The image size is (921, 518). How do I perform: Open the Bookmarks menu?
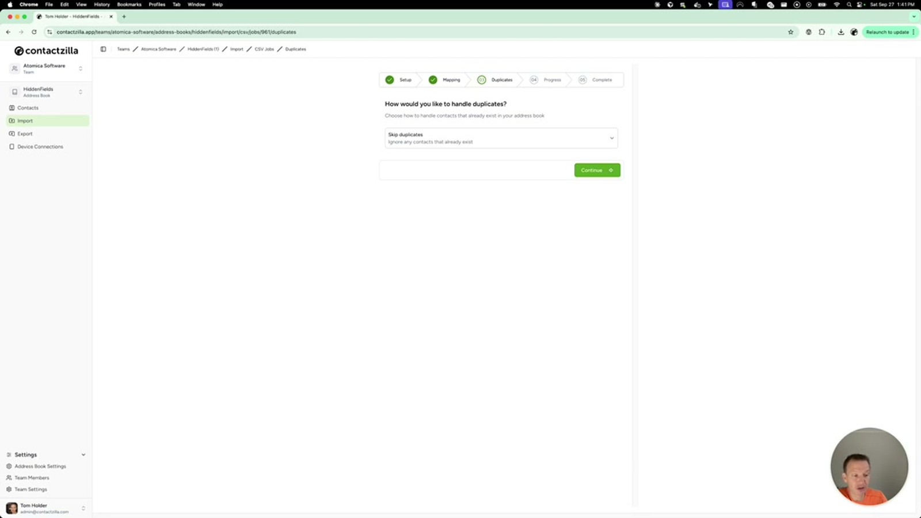pos(129,5)
